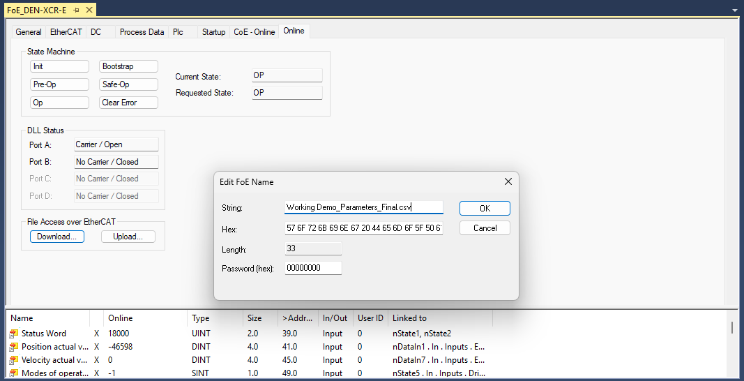Sort by the >Addr... column header

pyautogui.click(x=298, y=318)
